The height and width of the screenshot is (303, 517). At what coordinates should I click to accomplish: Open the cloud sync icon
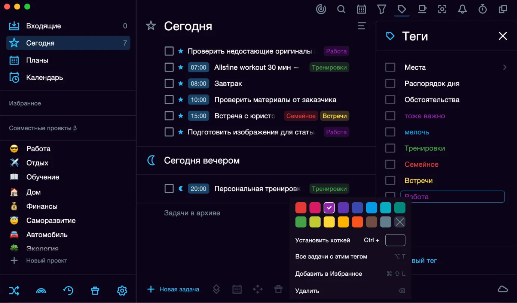click(x=503, y=289)
